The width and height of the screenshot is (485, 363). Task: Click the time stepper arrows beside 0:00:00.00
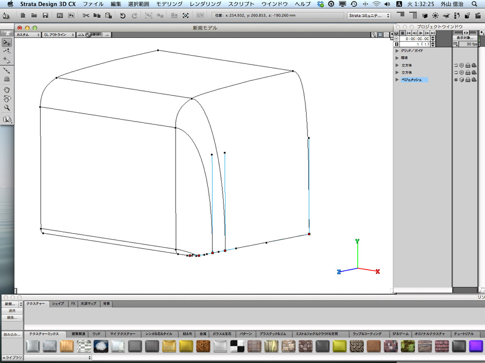coord(433,39)
